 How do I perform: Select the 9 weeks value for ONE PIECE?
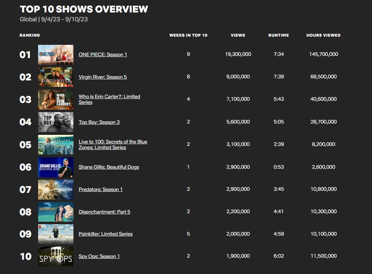[x=188, y=54]
